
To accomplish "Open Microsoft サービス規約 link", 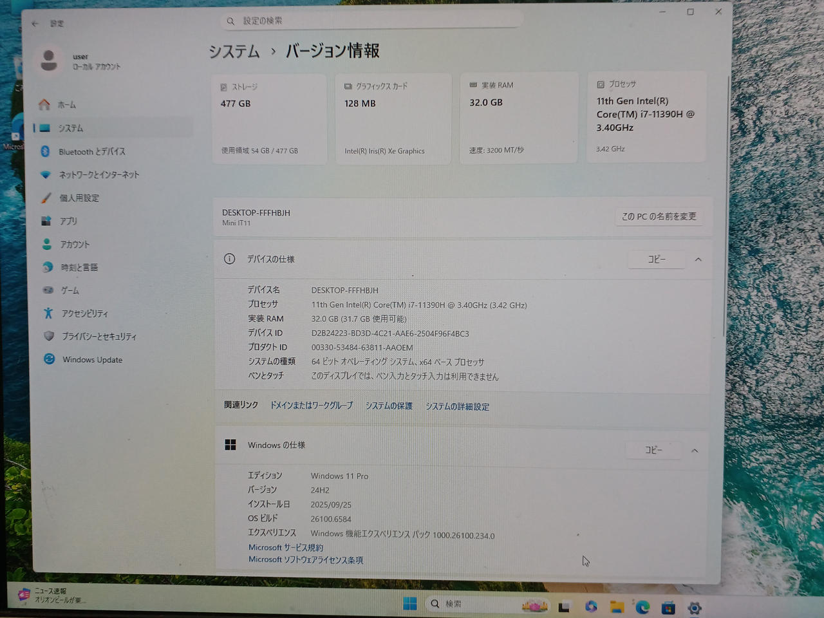I will [286, 547].
